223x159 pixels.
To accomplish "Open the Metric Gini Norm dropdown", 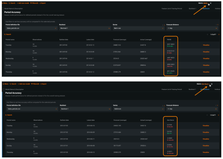I will pos(205,84).
